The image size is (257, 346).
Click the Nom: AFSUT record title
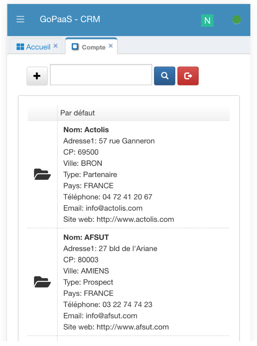(x=86, y=237)
